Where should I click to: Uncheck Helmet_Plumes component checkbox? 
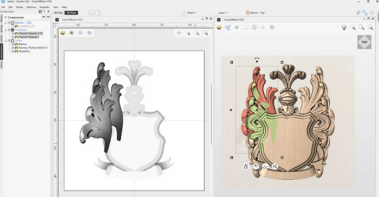pos(13,48)
